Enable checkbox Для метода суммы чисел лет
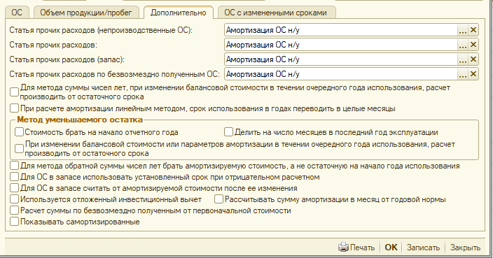Image resolution: width=493 pixels, height=258 pixels. [x=14, y=92]
